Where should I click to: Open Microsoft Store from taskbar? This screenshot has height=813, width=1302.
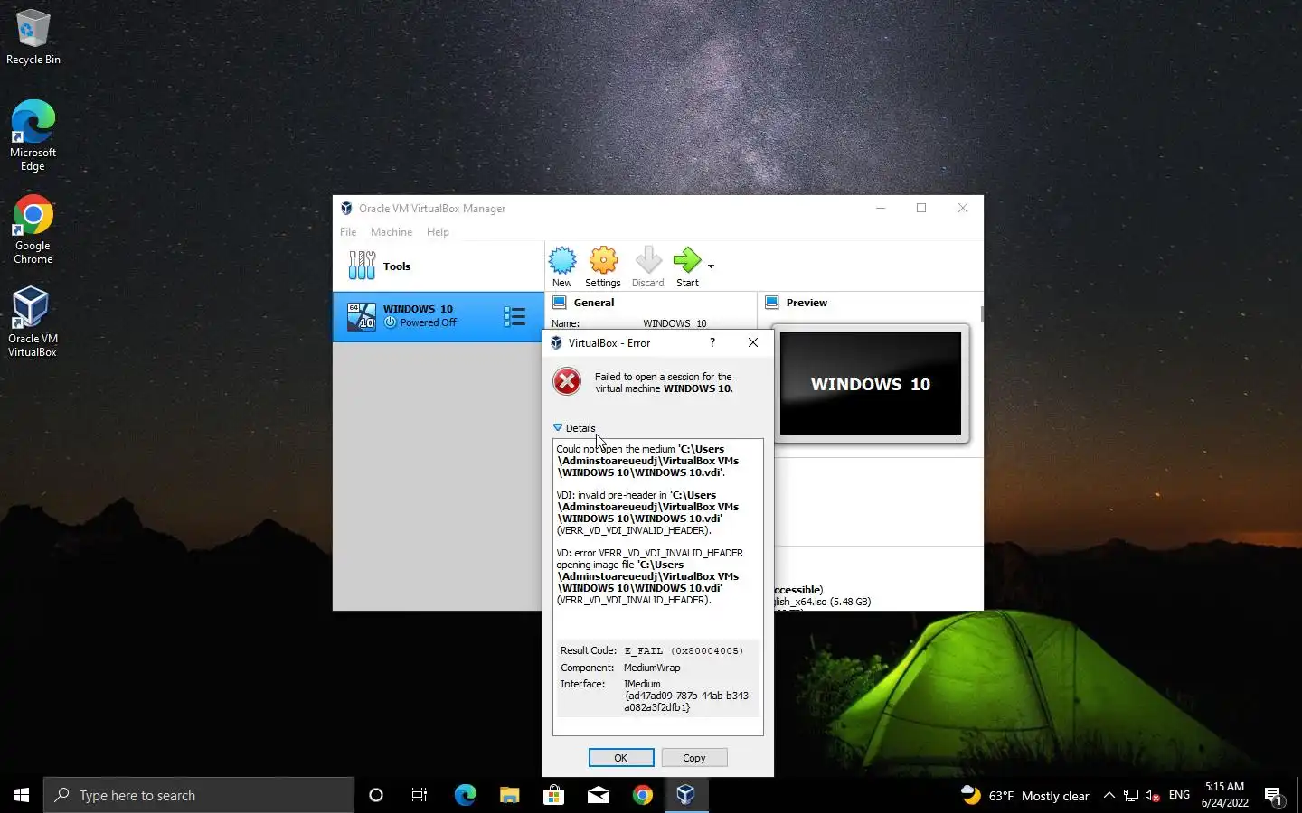553,795
